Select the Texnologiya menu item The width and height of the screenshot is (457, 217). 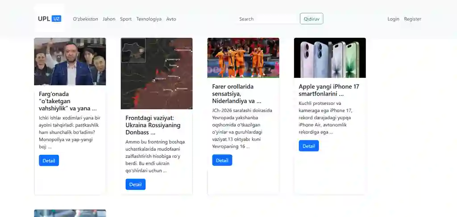149,19
